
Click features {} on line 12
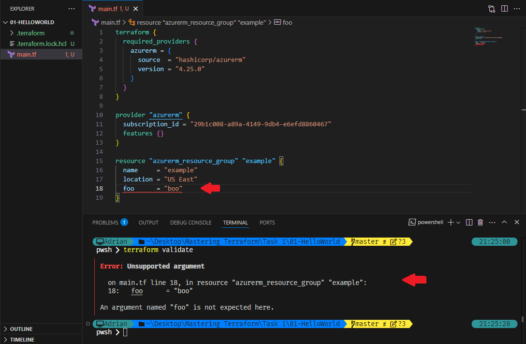pyautogui.click(x=143, y=133)
